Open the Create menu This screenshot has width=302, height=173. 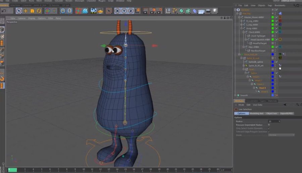point(15,1)
